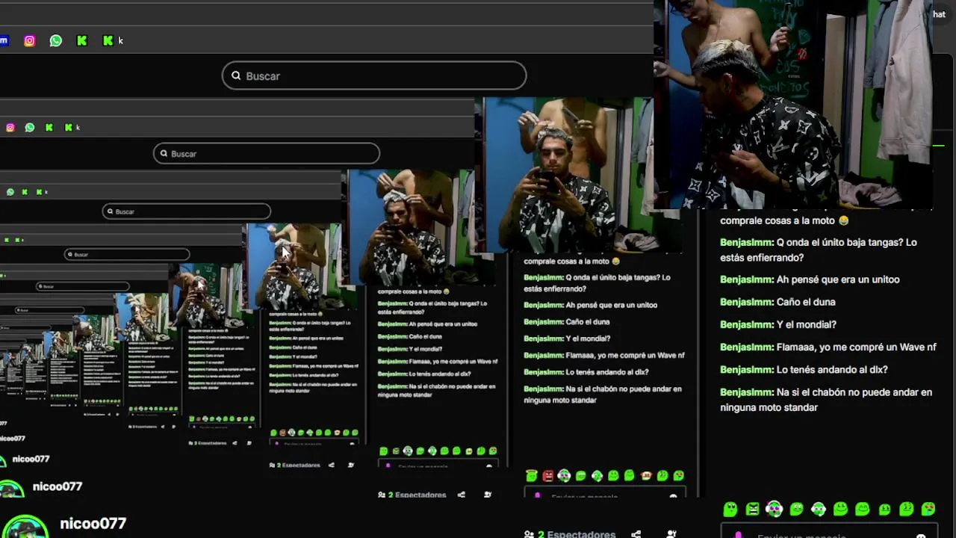Open the Instagram bookmark in the topmost bookmarks bar

coord(30,41)
